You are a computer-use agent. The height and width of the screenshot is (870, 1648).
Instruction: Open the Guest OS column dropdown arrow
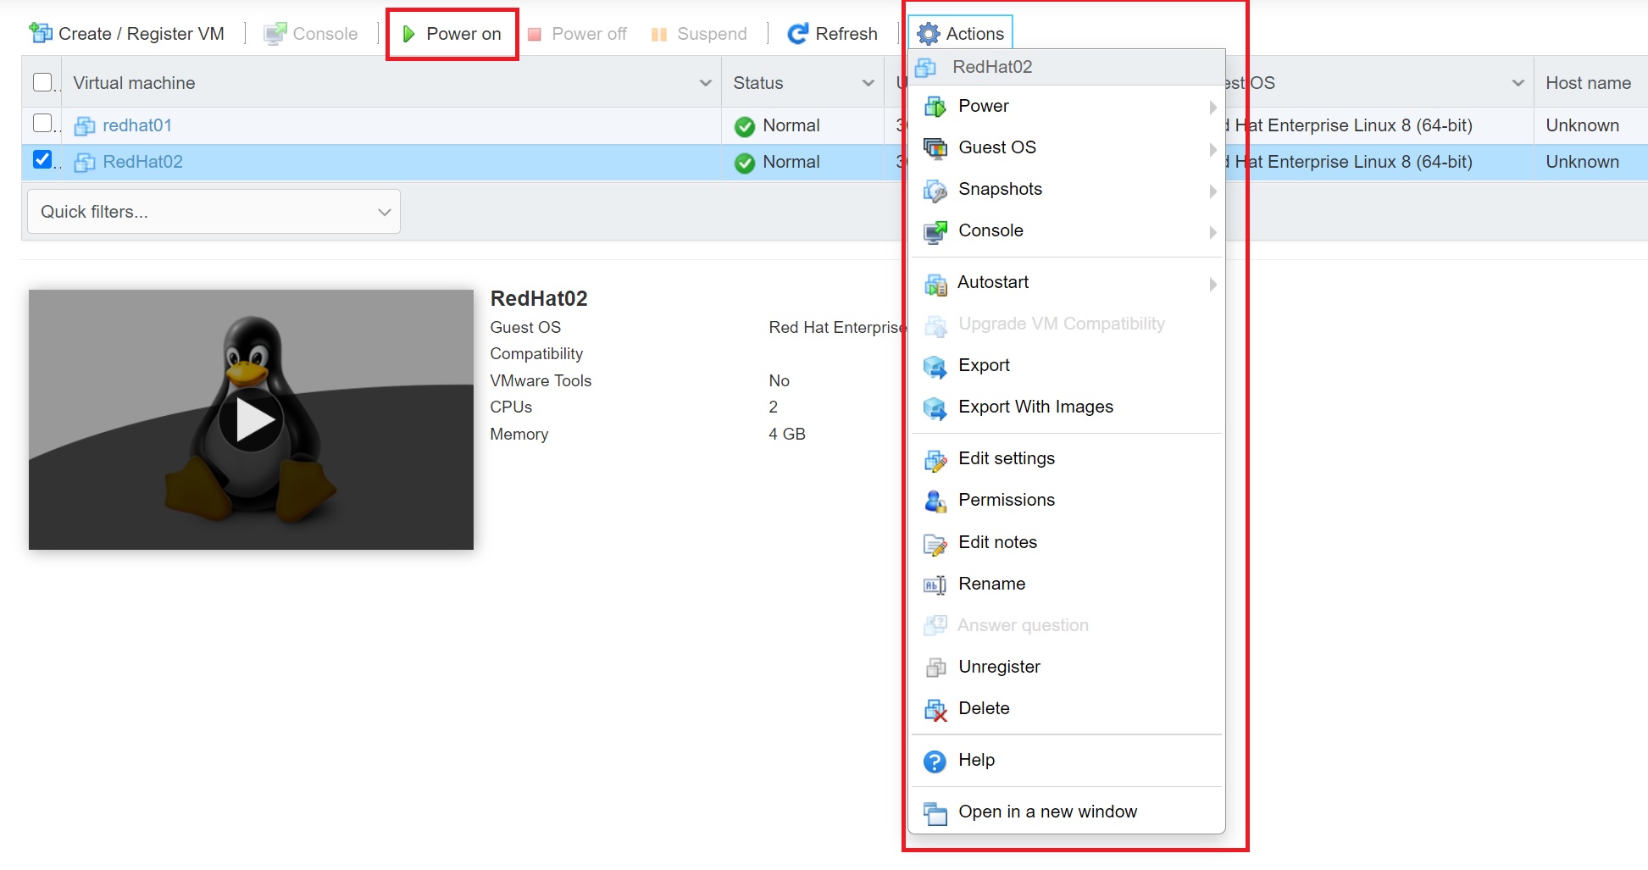pyautogui.click(x=1518, y=83)
